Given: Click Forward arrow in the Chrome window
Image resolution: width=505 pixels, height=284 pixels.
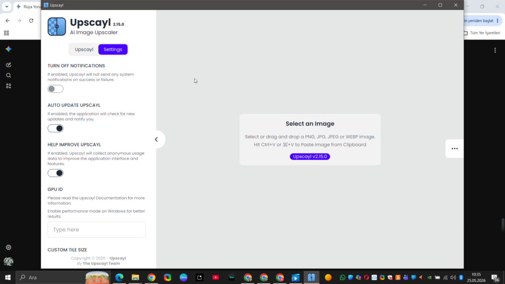Looking at the screenshot, I should click(x=19, y=21).
